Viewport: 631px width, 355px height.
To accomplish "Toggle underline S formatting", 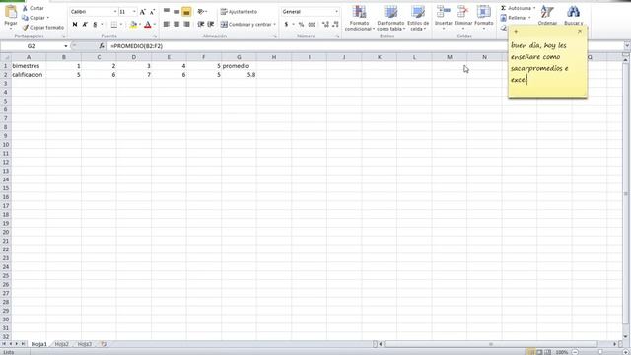I will pos(95,25).
